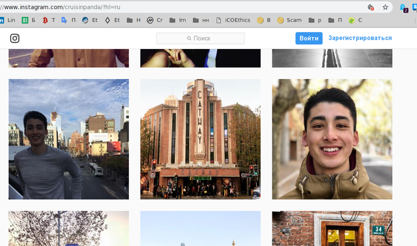Click the Instagram camera logo
This screenshot has width=417, height=246.
click(14, 38)
